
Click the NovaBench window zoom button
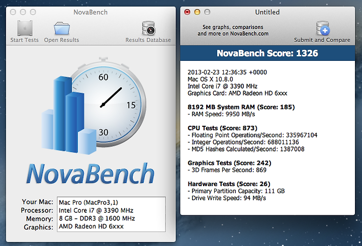click(33, 12)
